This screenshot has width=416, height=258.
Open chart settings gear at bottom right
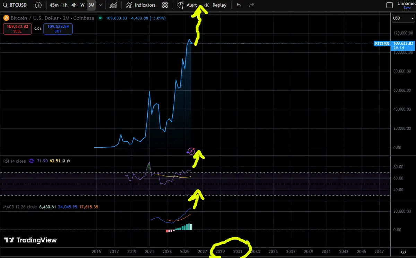point(403,252)
